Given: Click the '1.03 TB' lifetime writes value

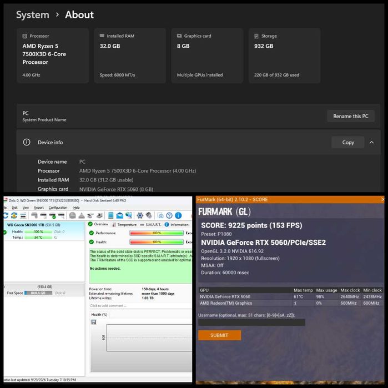Looking at the screenshot, I should pyautogui.click(x=148, y=298).
